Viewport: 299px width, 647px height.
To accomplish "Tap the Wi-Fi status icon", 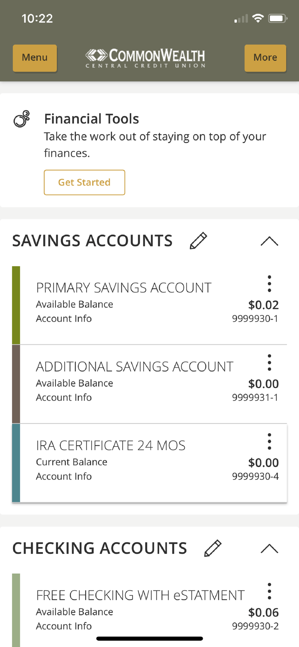I will coord(258,18).
